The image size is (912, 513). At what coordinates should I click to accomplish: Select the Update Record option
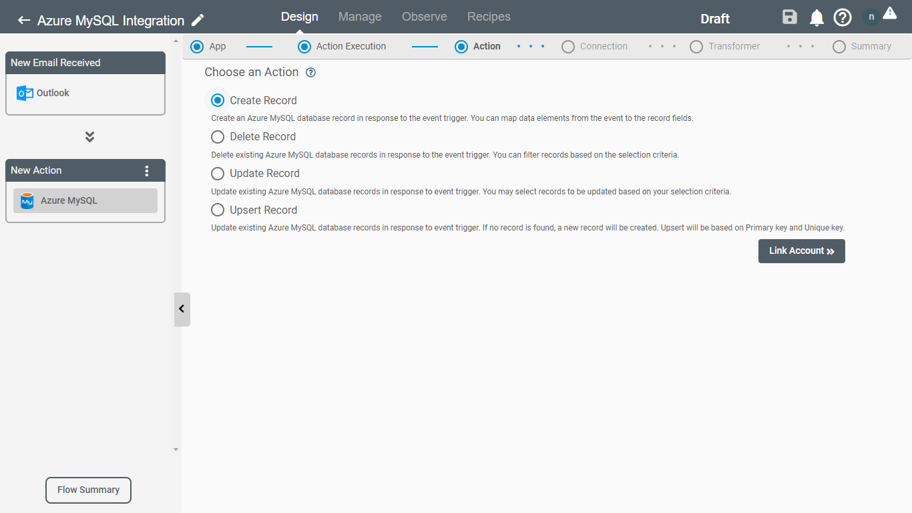tap(218, 174)
